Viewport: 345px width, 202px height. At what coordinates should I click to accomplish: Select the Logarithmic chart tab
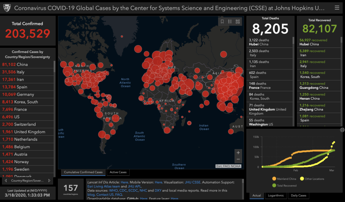click(x=276, y=195)
